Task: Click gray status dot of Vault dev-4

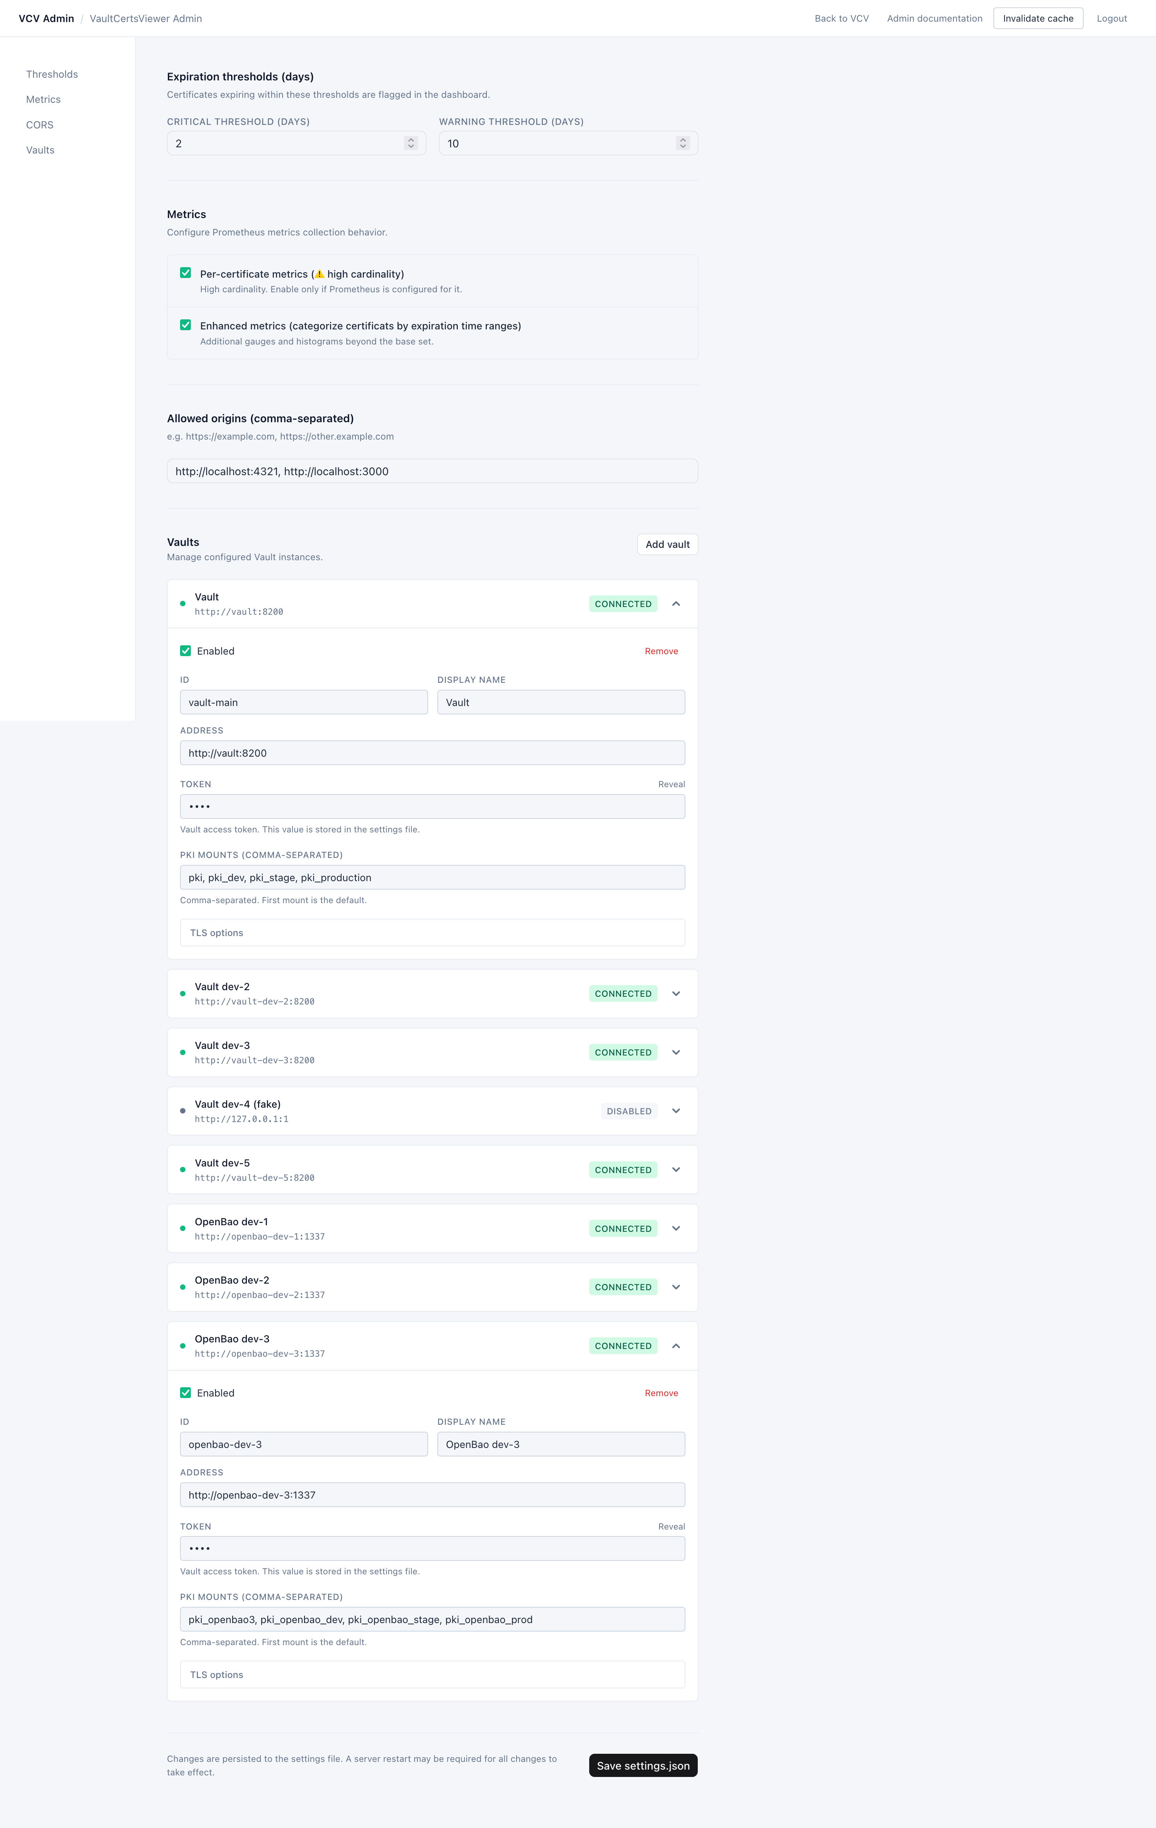Action: (x=183, y=1111)
